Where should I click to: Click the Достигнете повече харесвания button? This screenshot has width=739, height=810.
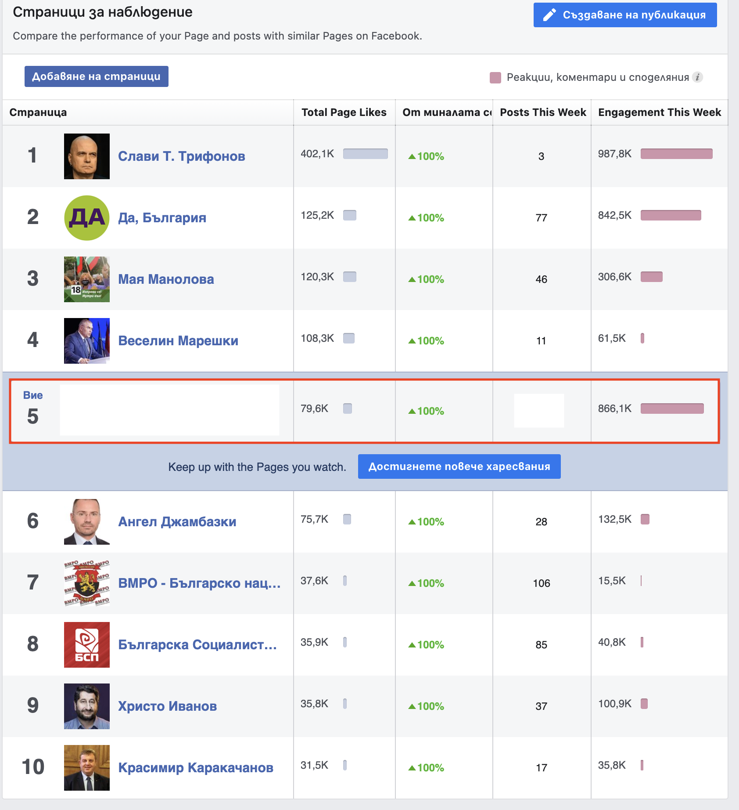(459, 466)
